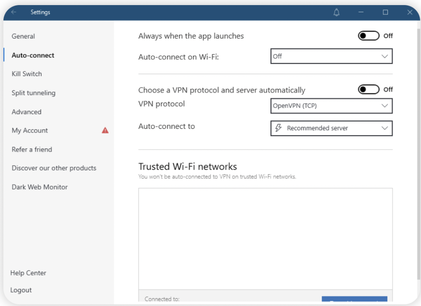Open Advanced settings section
The height and width of the screenshot is (306, 421).
26,112
